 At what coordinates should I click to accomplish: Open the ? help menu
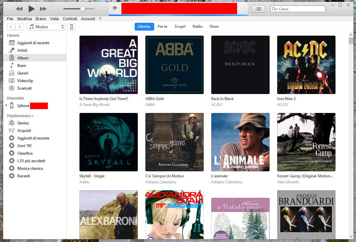[100, 19]
